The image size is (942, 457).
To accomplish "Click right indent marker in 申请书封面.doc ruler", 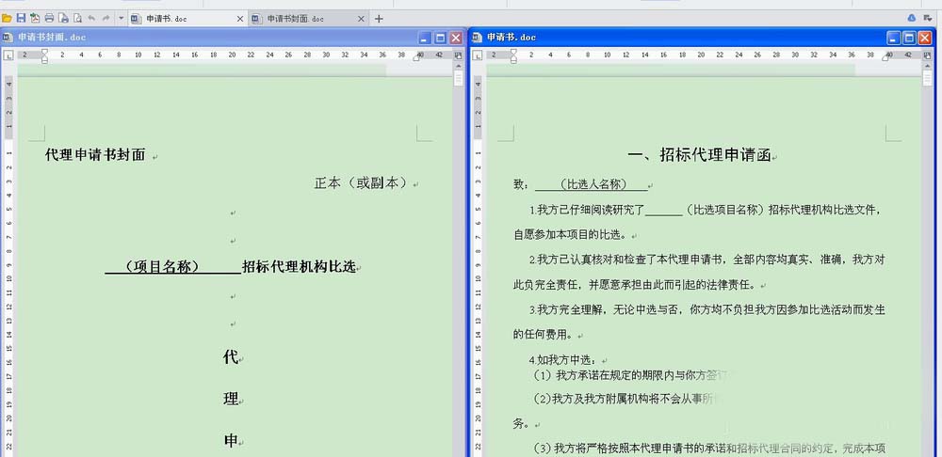I will (417, 57).
